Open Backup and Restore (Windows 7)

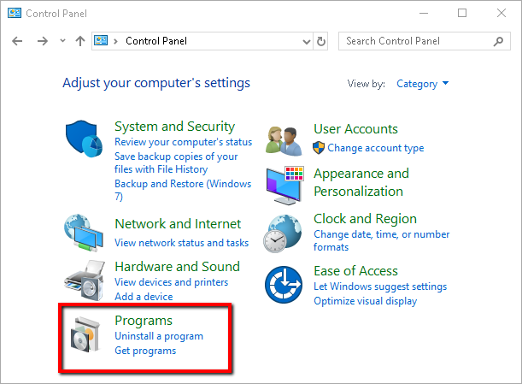pyautogui.click(x=182, y=191)
